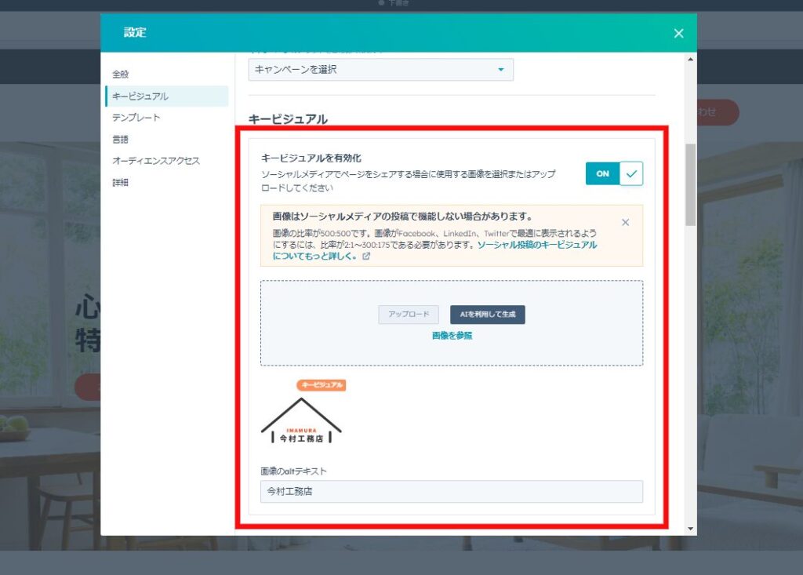
Task: Open the キャンペーンを選択 dropdown
Action: pos(380,70)
